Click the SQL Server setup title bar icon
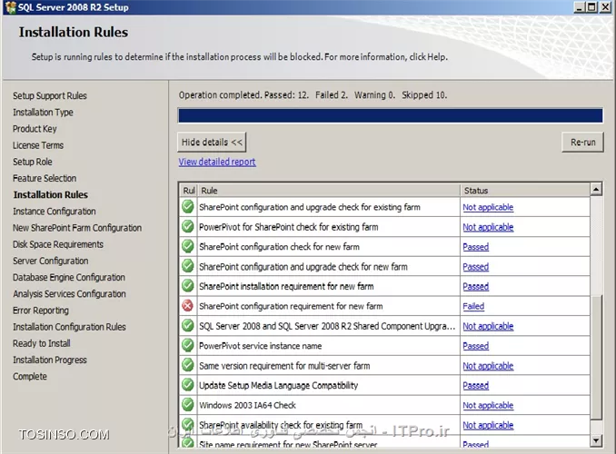Image resolution: width=616 pixels, height=454 pixels. [9, 7]
